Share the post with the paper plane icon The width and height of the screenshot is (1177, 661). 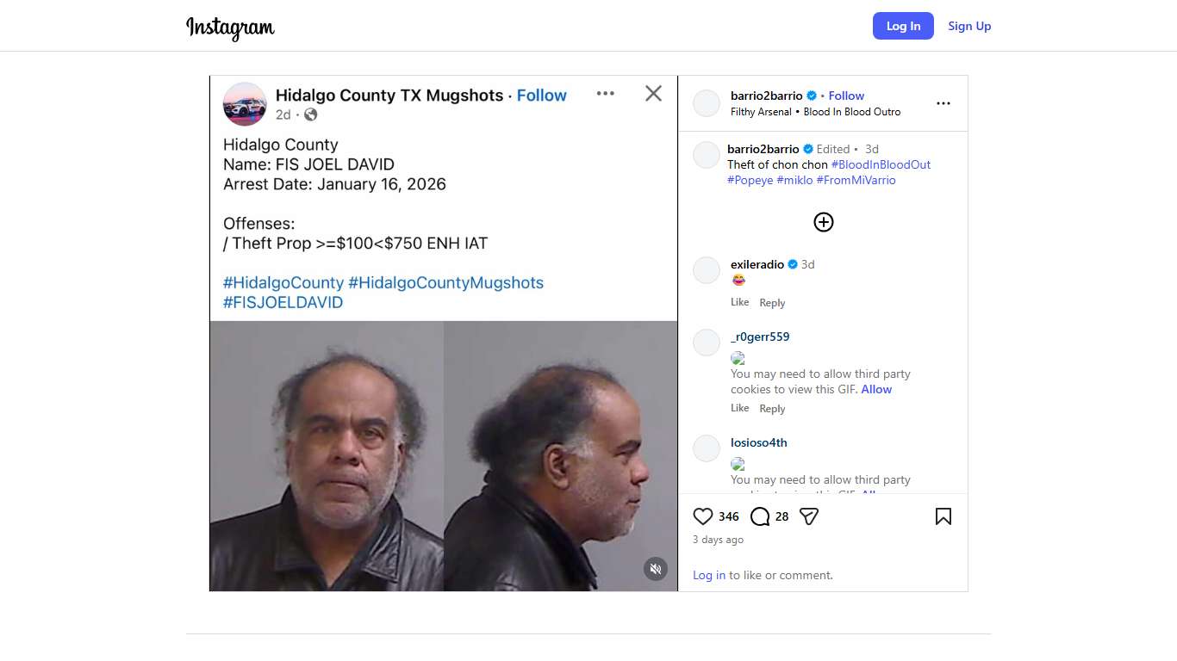pos(808,516)
